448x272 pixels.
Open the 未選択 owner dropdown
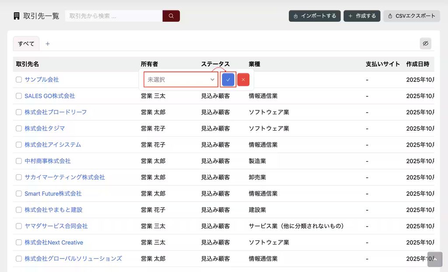pyautogui.click(x=181, y=80)
